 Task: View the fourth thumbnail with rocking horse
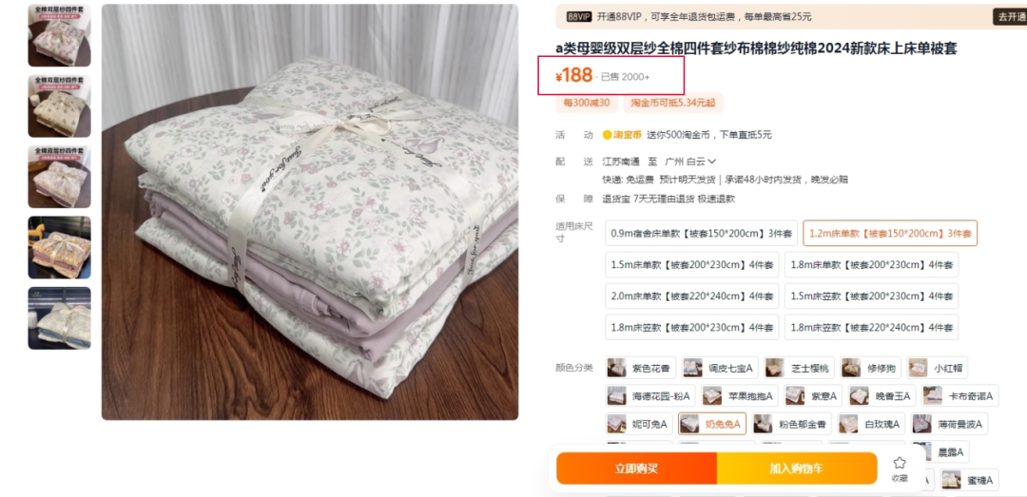click(x=59, y=247)
